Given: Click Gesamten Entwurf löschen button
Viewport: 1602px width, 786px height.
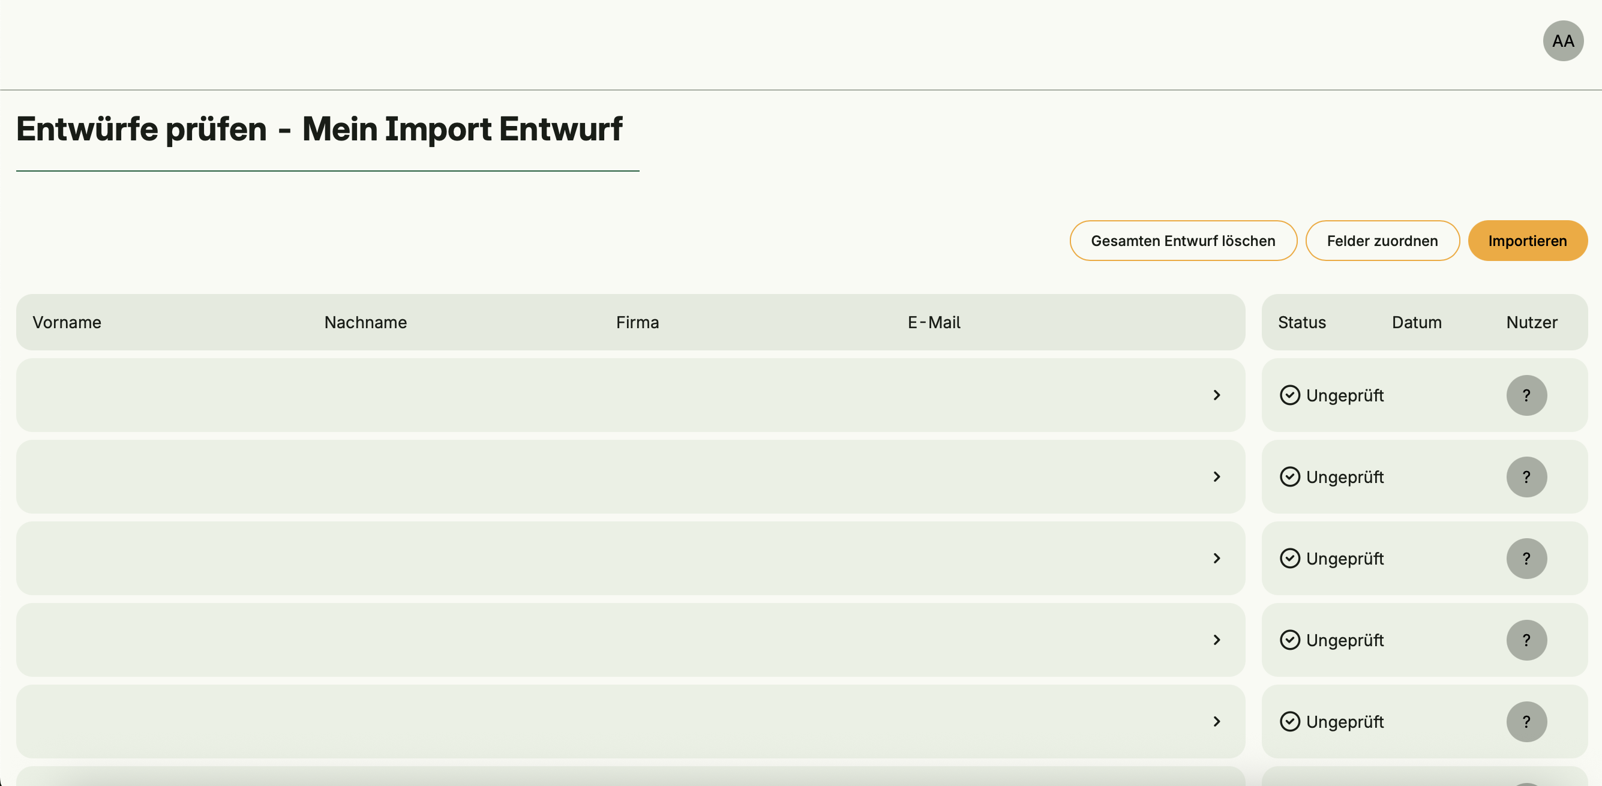Looking at the screenshot, I should click(1183, 241).
